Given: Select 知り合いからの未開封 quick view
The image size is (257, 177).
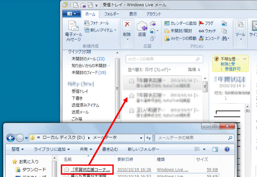Looking at the screenshot, I should pos(91,66).
